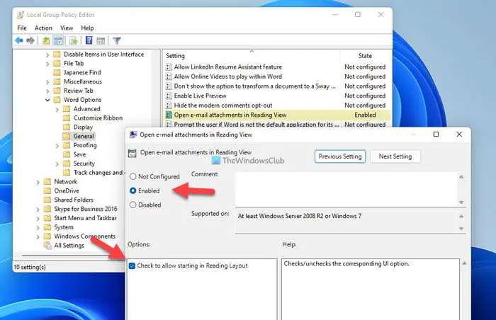Click the Back arrow toolbar icon
The height and width of the screenshot is (320, 496).
pos(19,40)
